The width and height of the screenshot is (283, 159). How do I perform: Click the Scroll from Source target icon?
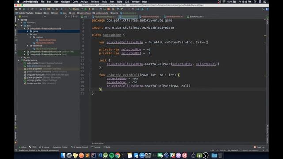coord(65,17)
